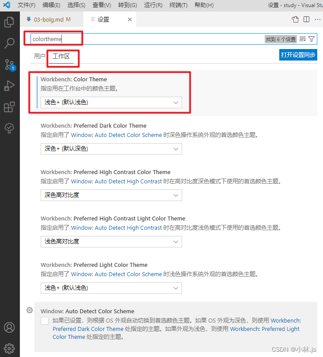Viewport: 323px width, 357px height.
Task: Open Source Control view with badge
Action: 10,65
